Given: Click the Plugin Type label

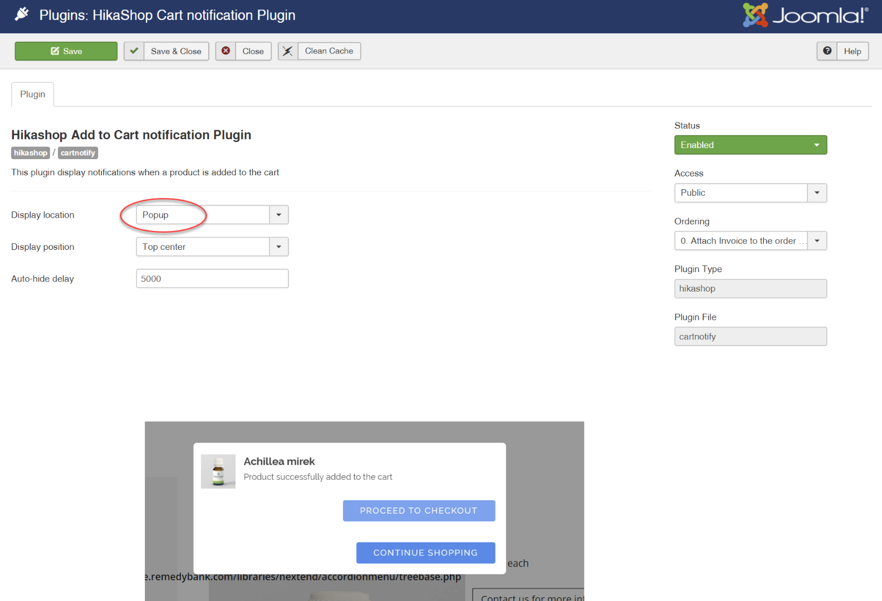Looking at the screenshot, I should [698, 269].
